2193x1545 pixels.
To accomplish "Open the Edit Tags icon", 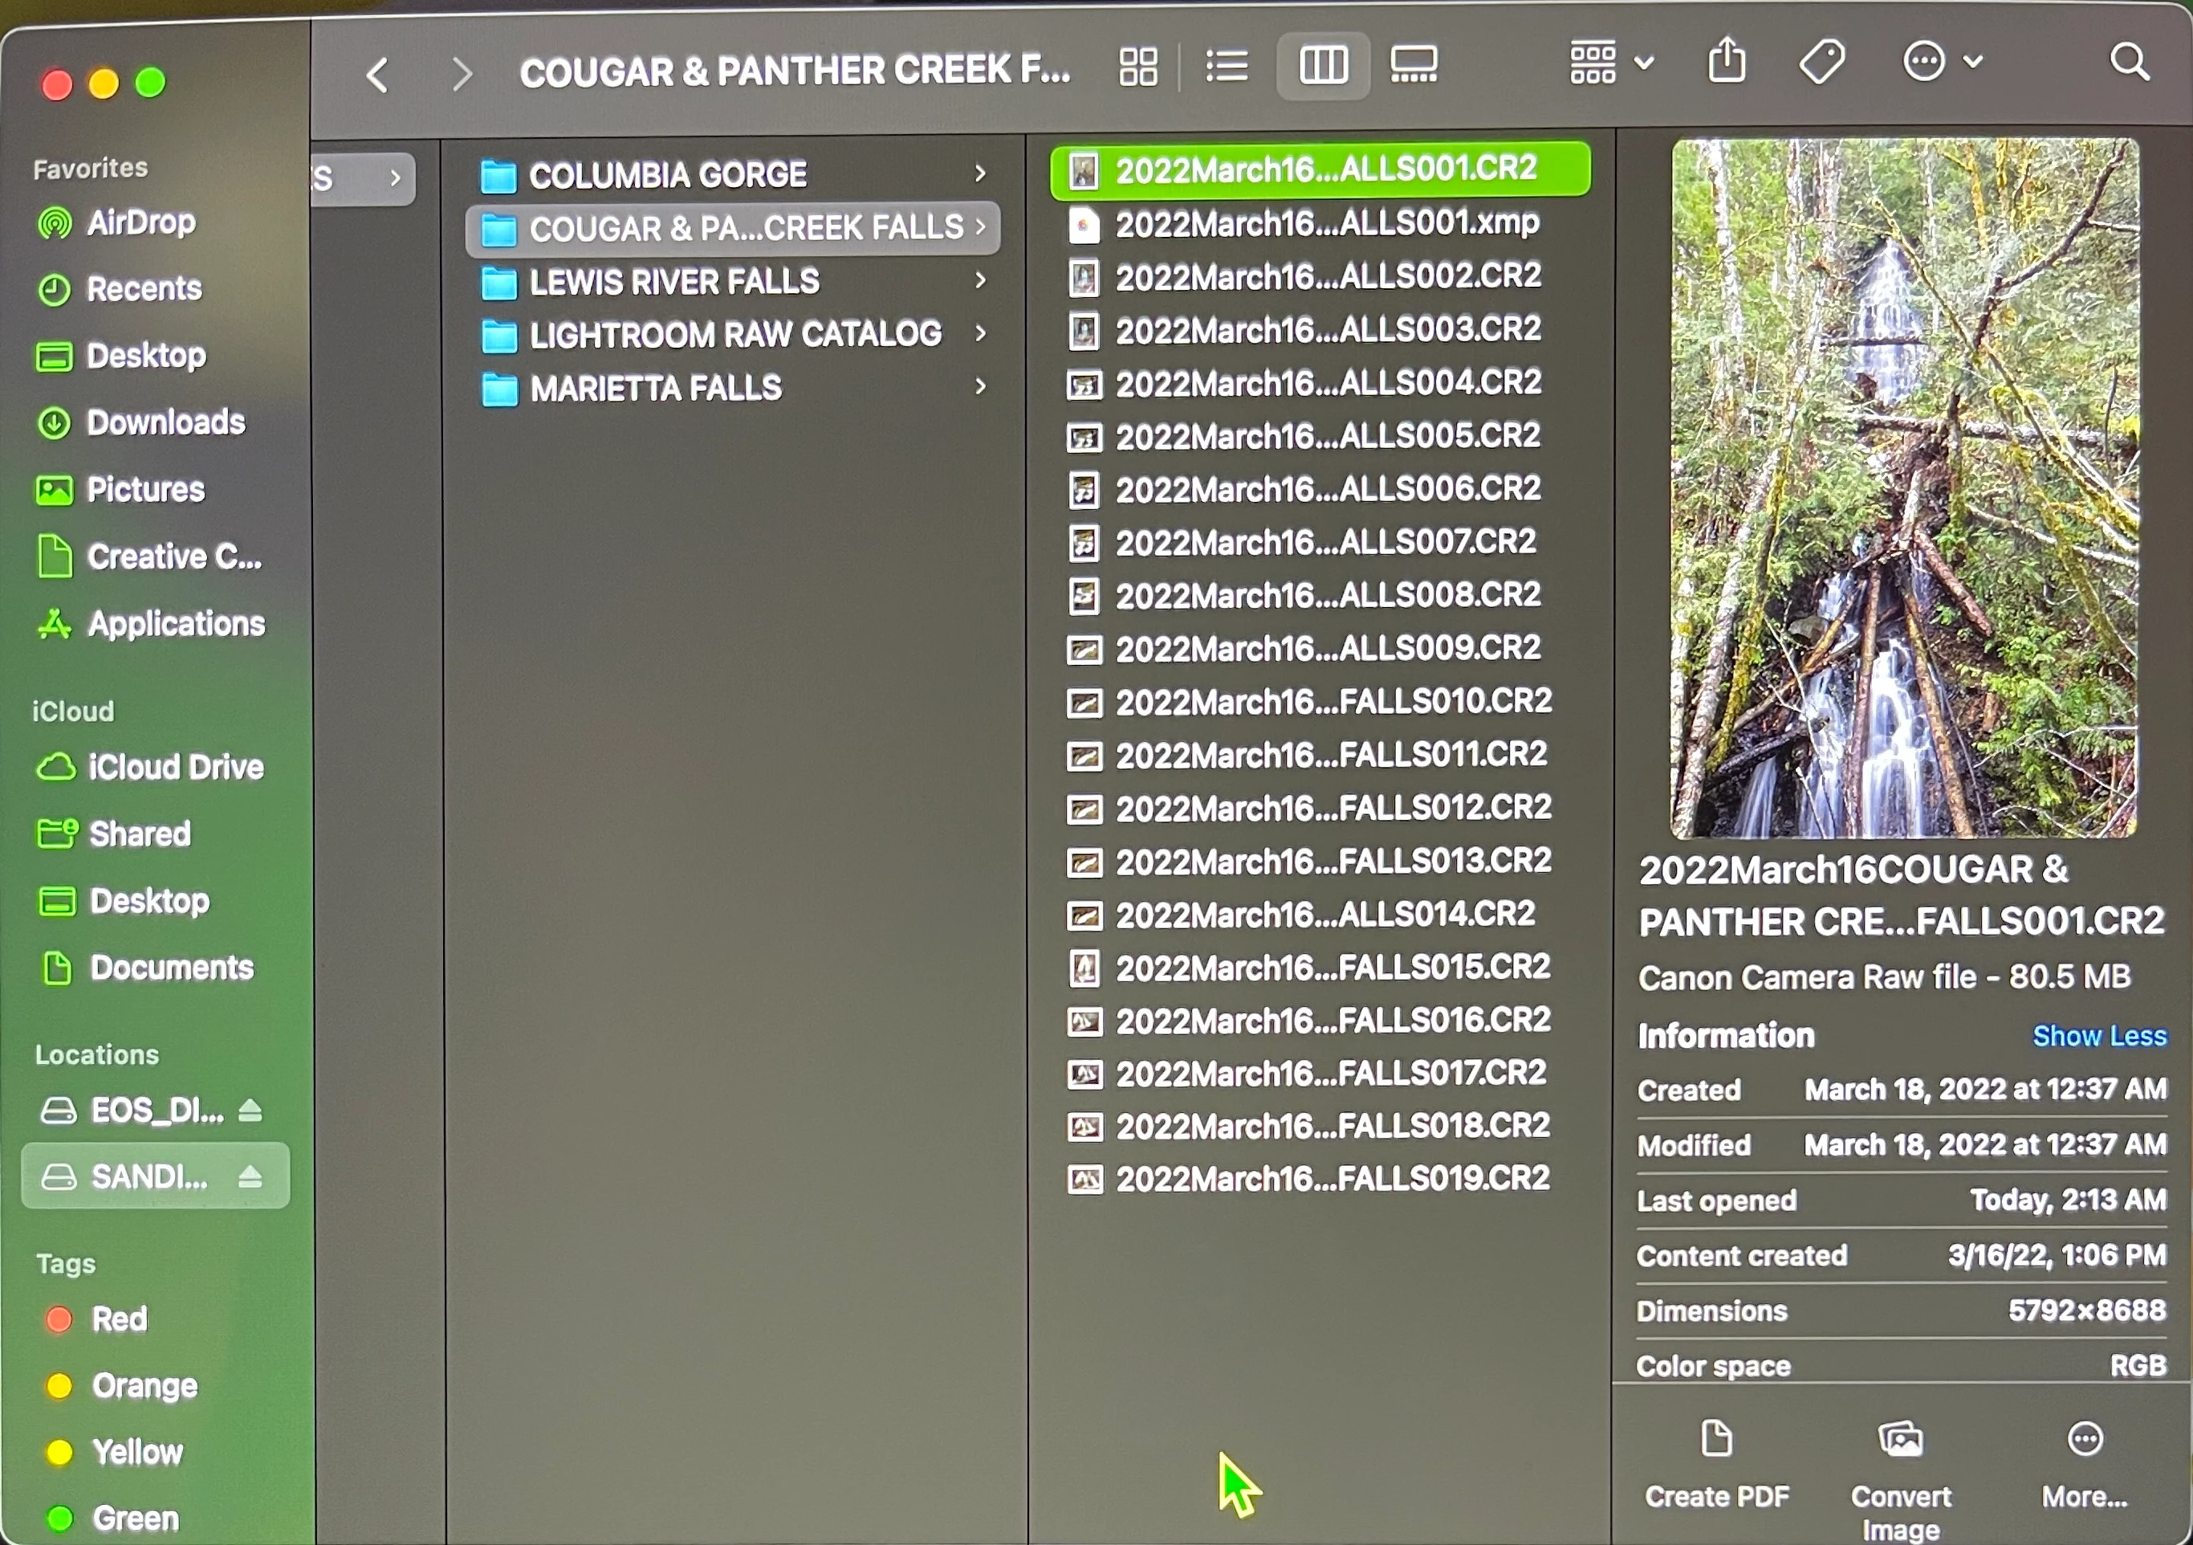I will point(1821,62).
